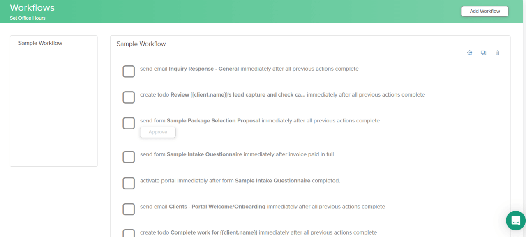The height and width of the screenshot is (237, 526).
Task: Open the Set Office Hours link
Action: pos(28,18)
